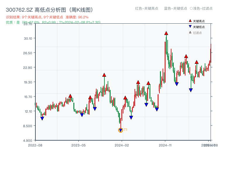
Task: Select the red high marker right after T1 low
Action: click(125, 98)
